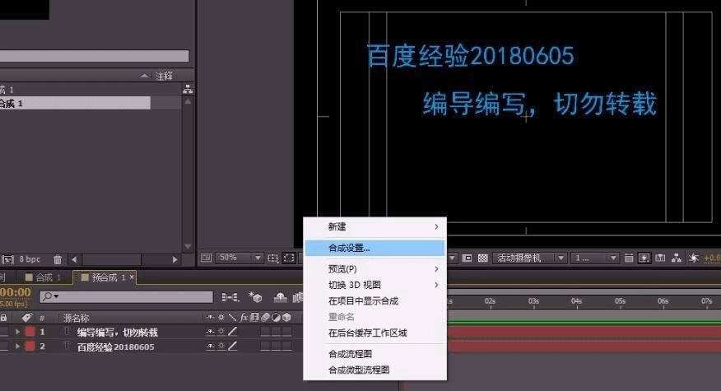
Task: Click the new composition icon beside 8 bpc
Action: tap(7, 259)
